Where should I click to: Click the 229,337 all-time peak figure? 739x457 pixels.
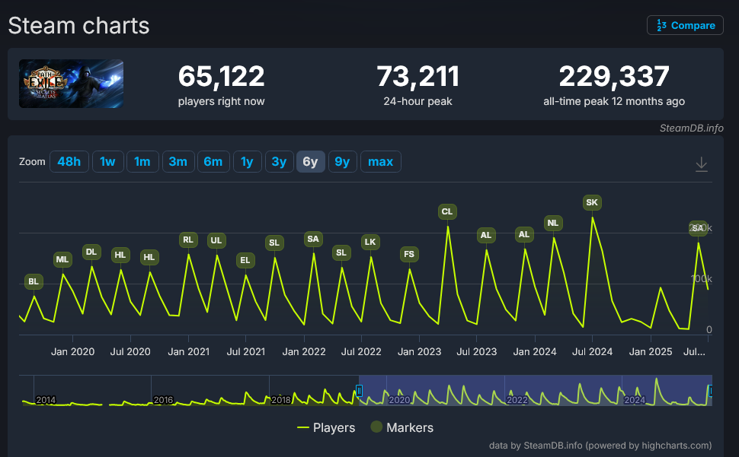(x=614, y=76)
